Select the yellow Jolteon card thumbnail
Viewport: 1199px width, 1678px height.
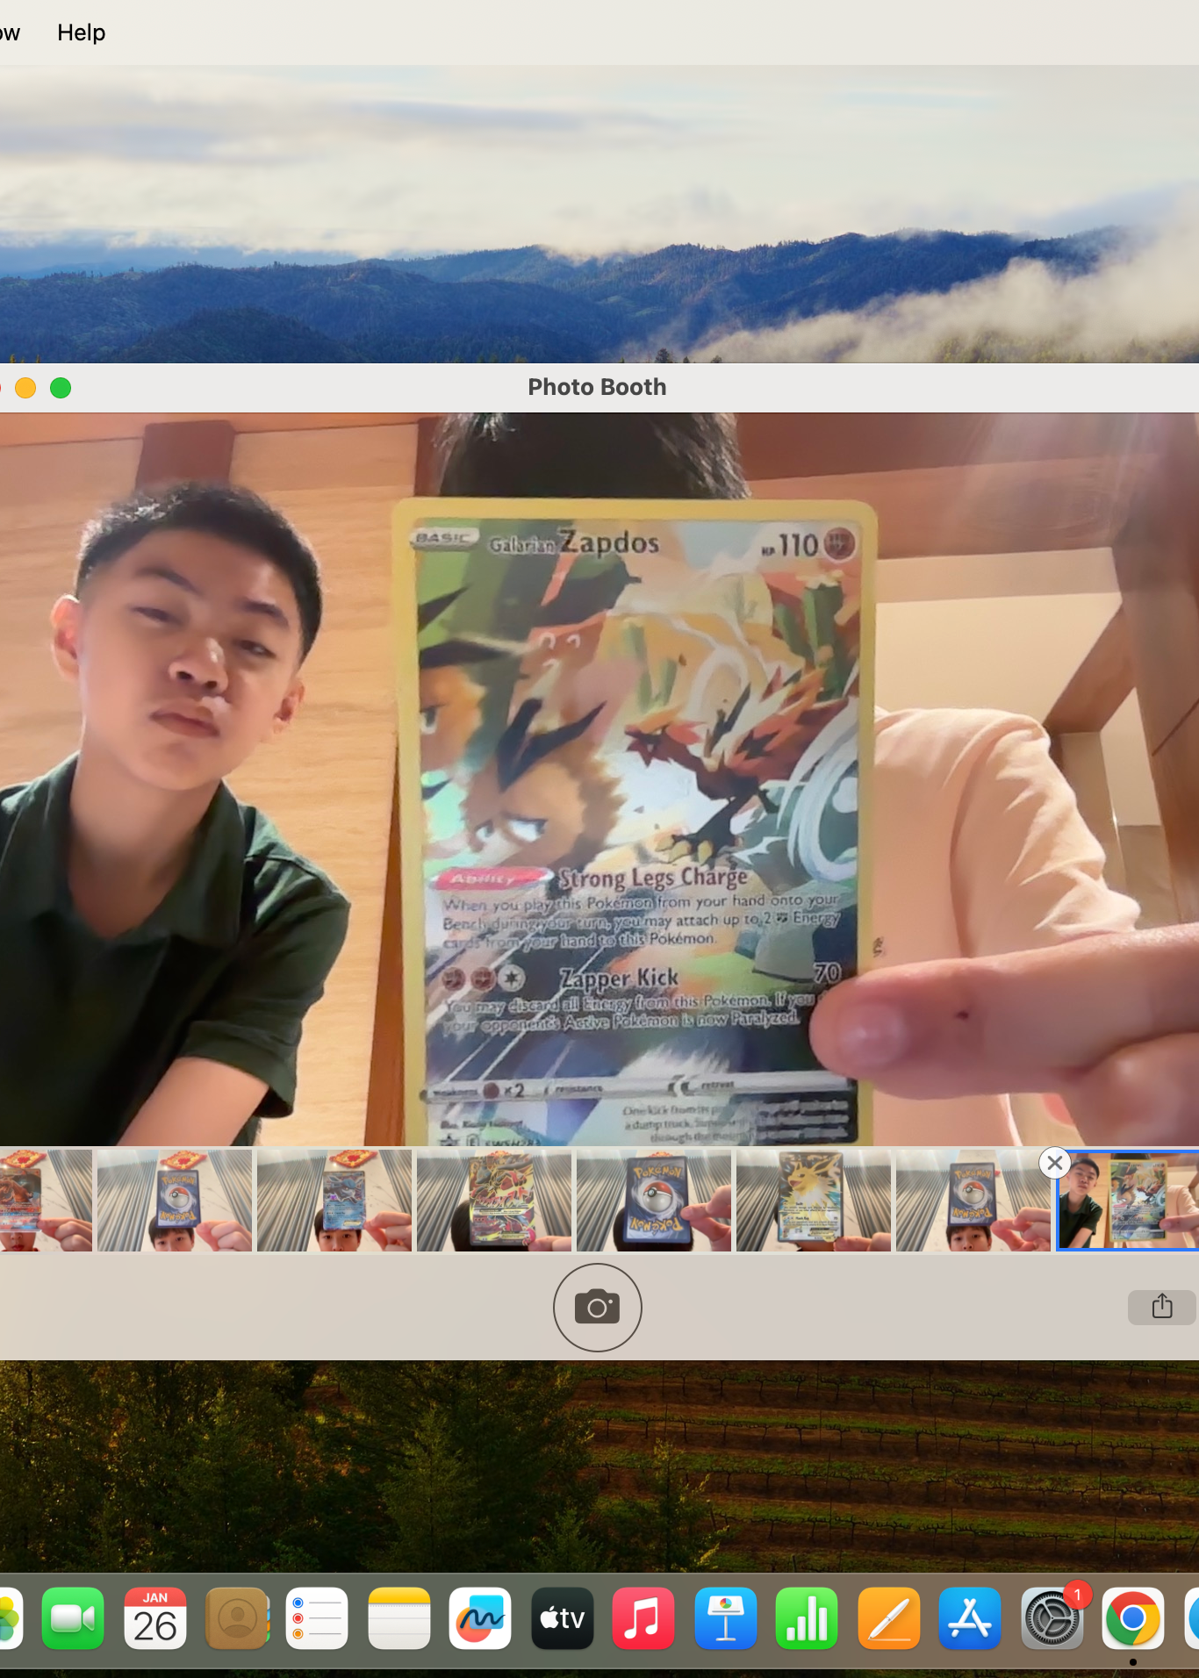click(813, 1200)
